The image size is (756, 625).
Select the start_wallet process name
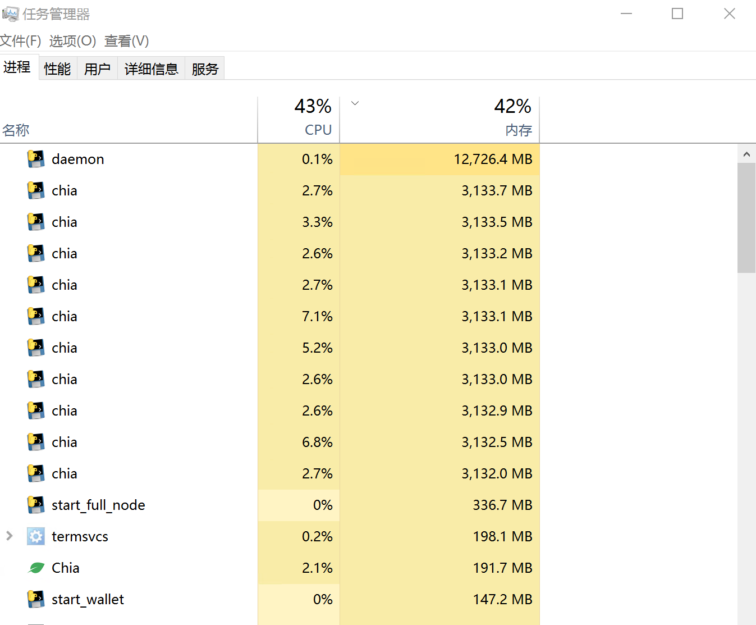[x=88, y=600]
